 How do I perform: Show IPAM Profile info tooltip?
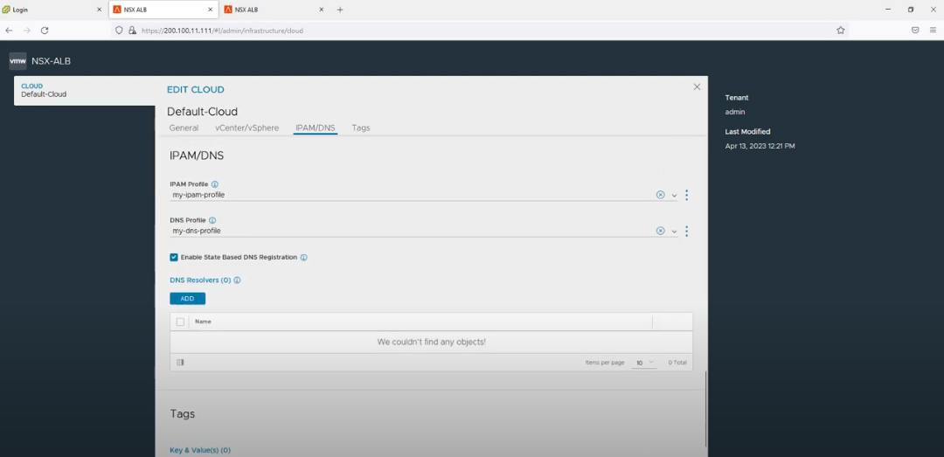[x=215, y=184]
